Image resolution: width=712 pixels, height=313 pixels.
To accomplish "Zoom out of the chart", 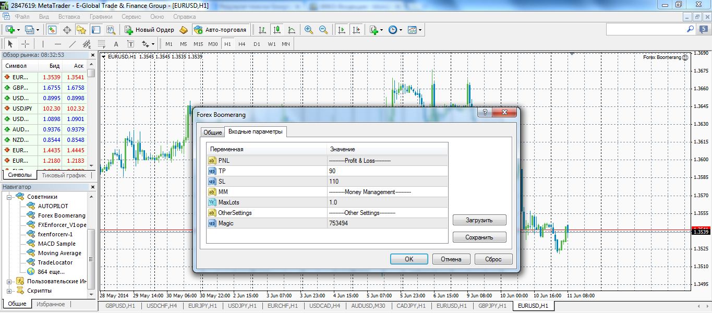I will pos(323,30).
